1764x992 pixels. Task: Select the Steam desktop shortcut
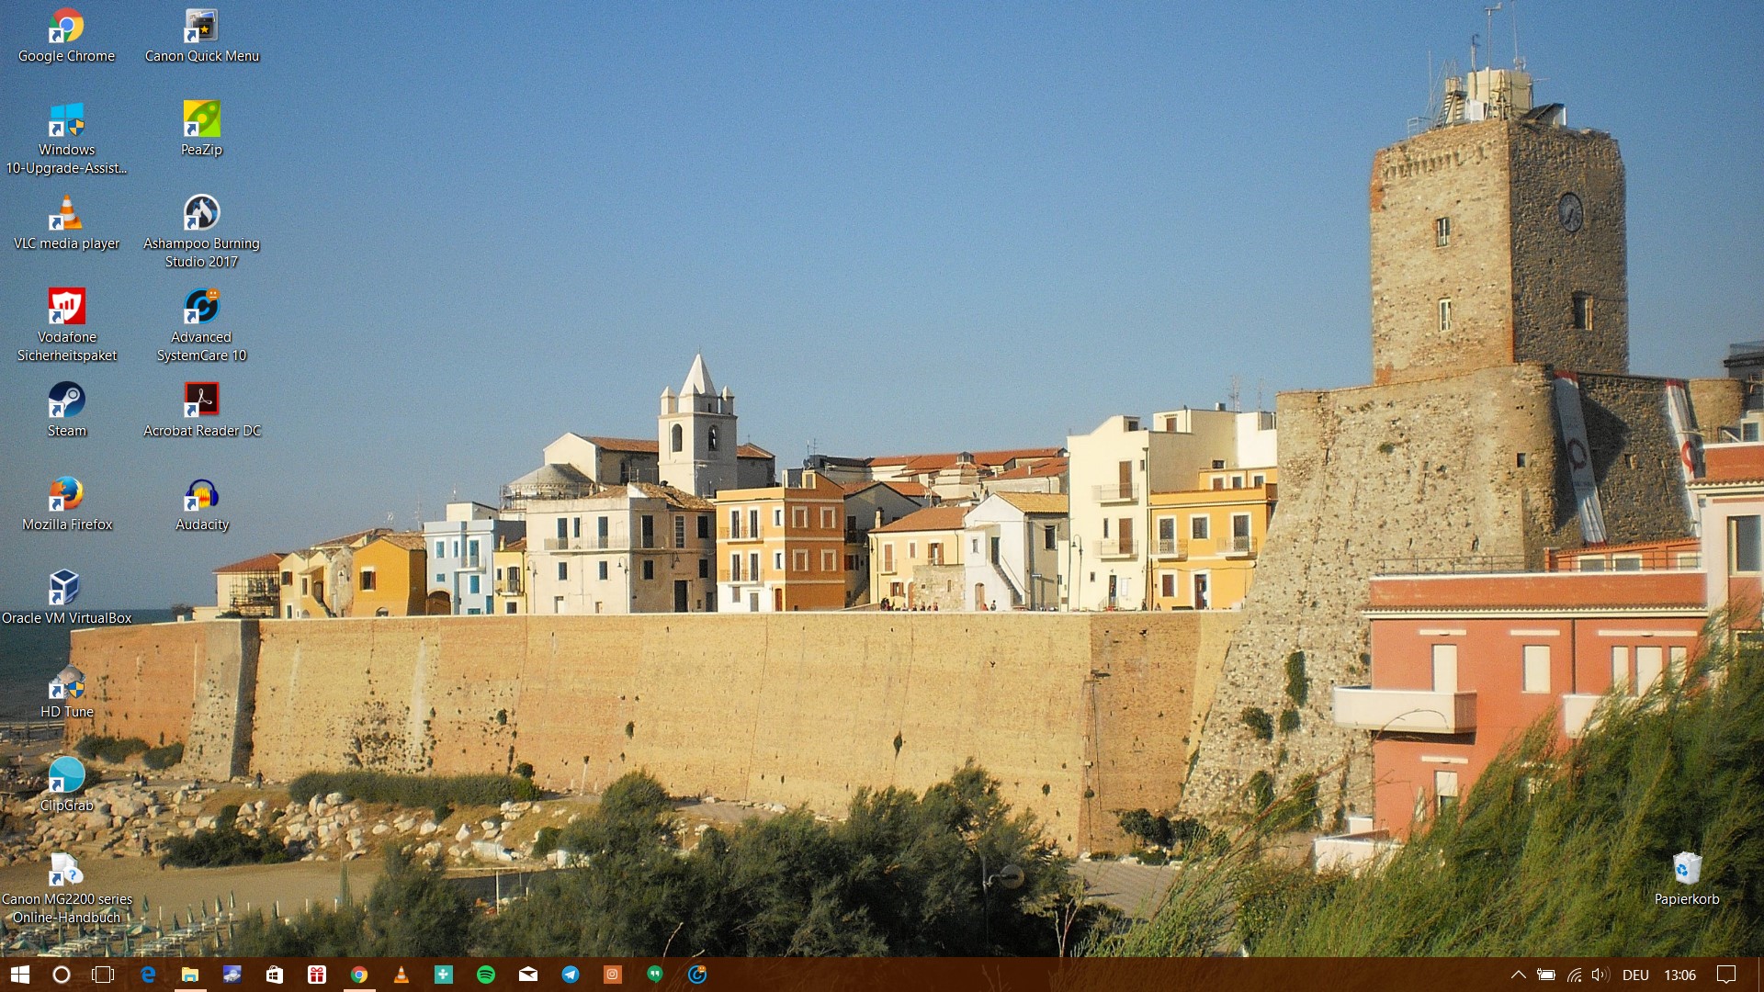point(66,401)
